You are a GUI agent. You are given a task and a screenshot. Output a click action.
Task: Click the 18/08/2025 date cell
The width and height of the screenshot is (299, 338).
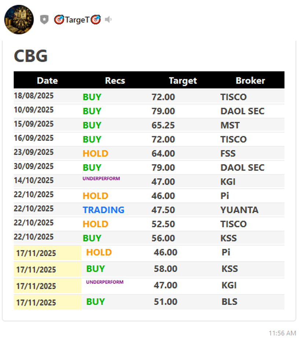34,96
